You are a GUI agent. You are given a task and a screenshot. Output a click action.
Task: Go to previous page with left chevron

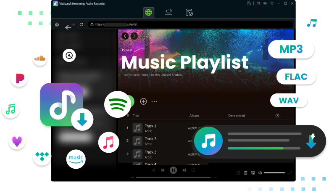[125, 36]
